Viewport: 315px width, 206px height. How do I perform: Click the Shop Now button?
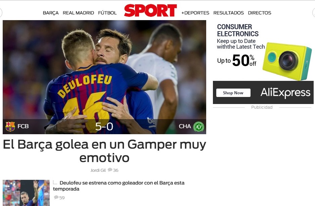[233, 93]
